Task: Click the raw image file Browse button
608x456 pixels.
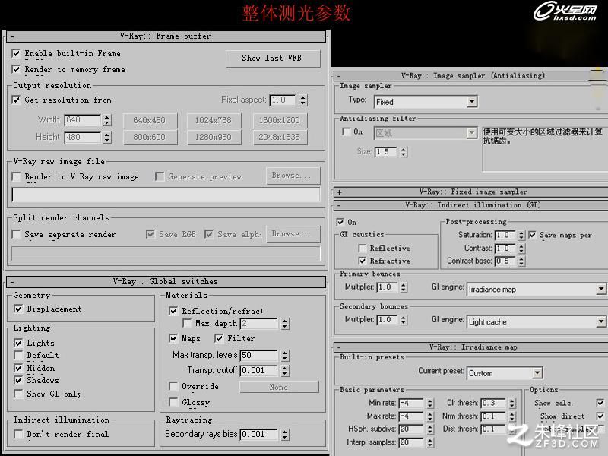Action: (x=293, y=176)
